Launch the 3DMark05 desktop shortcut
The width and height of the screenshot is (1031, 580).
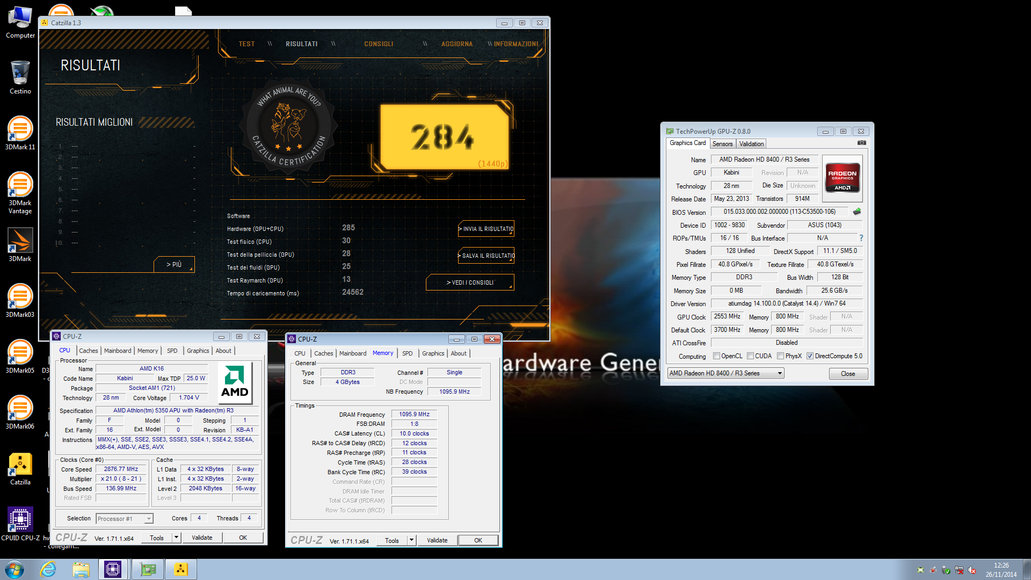pos(20,357)
